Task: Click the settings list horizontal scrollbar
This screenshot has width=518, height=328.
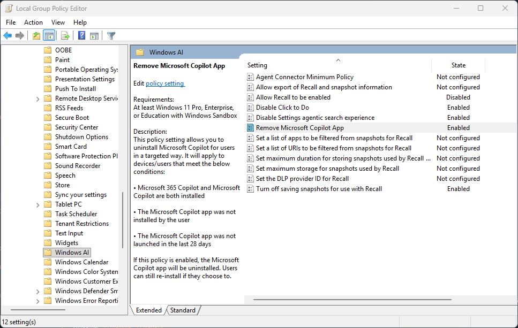Action: pyautogui.click(x=352, y=300)
